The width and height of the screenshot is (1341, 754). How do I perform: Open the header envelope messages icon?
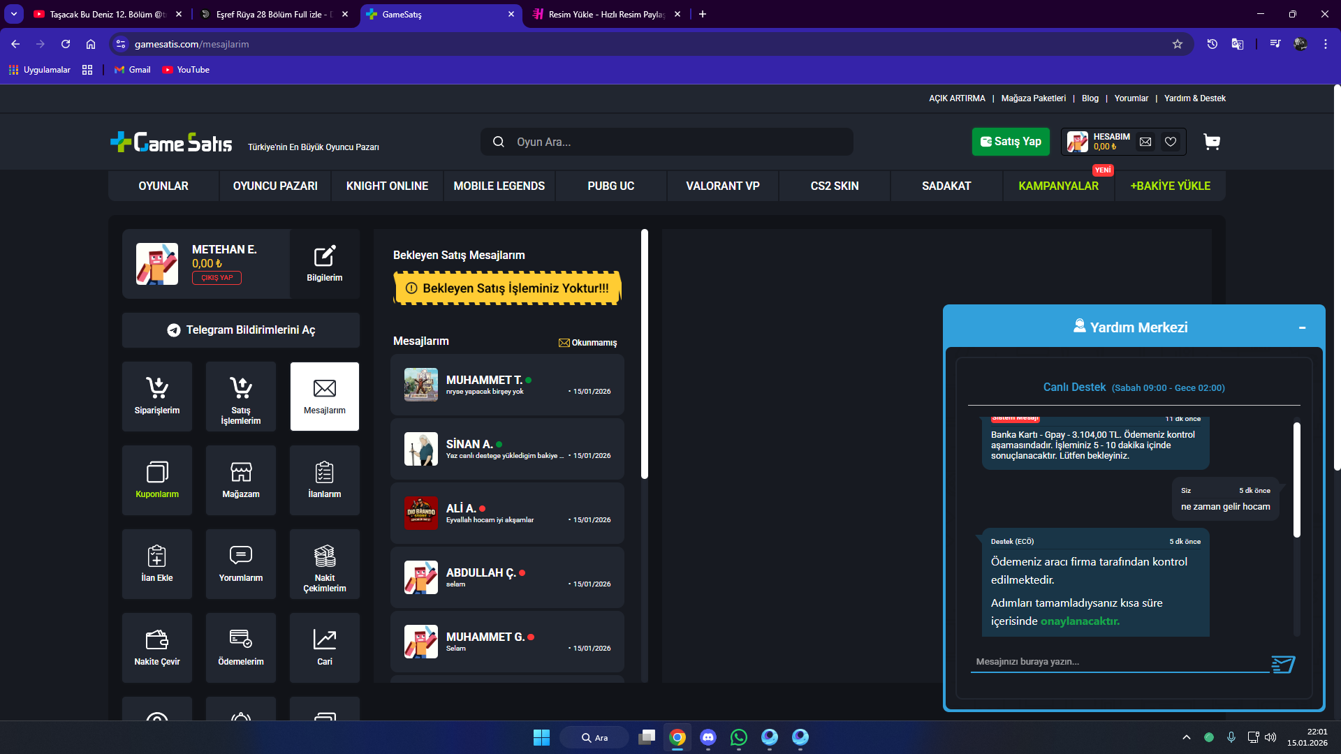1145,142
